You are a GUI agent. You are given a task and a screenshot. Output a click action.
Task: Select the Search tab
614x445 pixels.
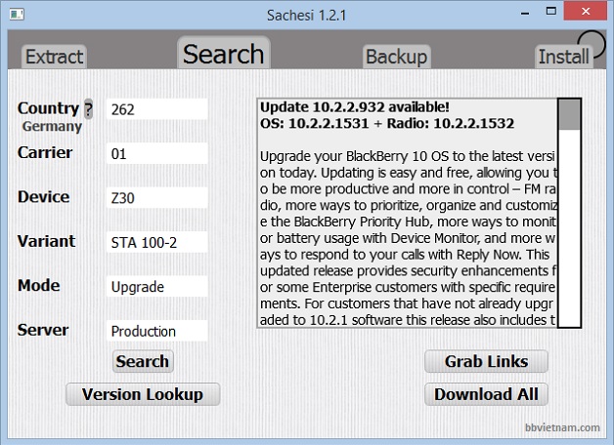pyautogui.click(x=224, y=54)
